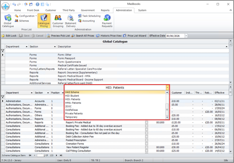This screenshot has width=234, height=163.
Task: Toggle checkbox for Posted Prescription row
Action: coord(147,140)
